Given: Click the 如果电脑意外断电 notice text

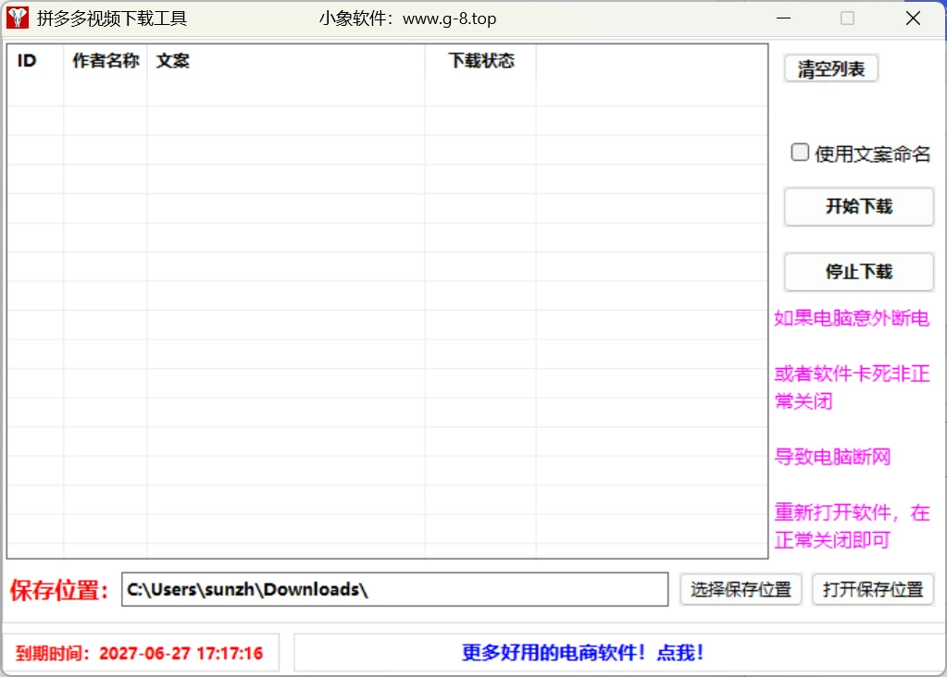Looking at the screenshot, I should point(852,318).
